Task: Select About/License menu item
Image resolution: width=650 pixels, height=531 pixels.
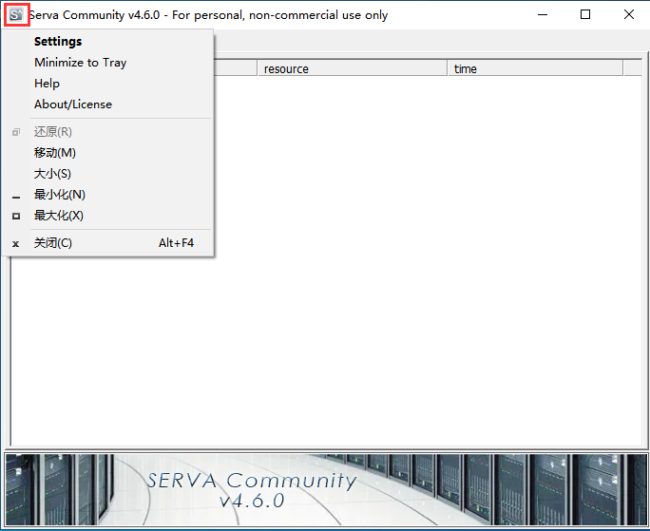Action: pyautogui.click(x=107, y=104)
